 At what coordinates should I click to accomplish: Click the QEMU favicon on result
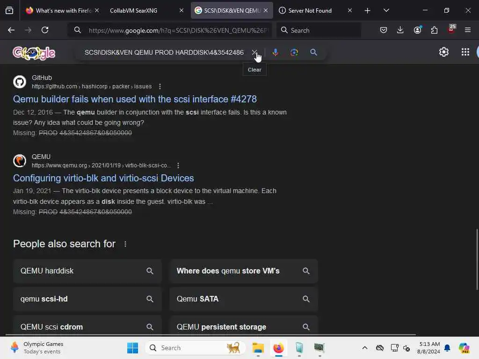(20, 161)
